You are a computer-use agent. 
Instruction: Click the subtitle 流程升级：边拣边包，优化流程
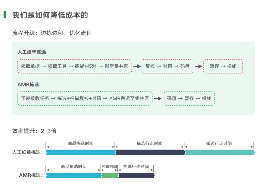click(52, 33)
